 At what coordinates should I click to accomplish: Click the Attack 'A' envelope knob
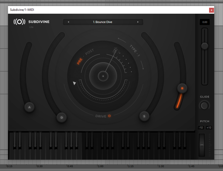click(29, 107)
